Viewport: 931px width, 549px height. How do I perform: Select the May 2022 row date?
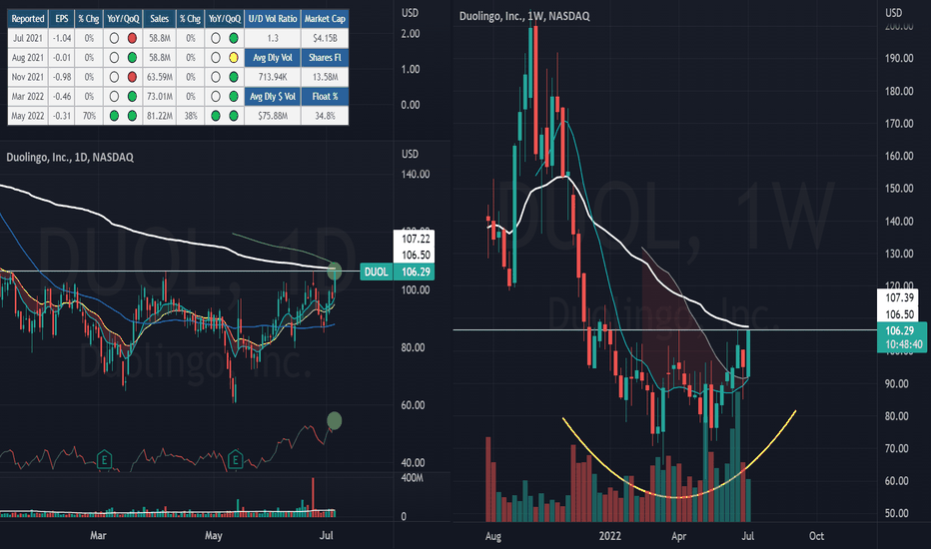coord(27,116)
